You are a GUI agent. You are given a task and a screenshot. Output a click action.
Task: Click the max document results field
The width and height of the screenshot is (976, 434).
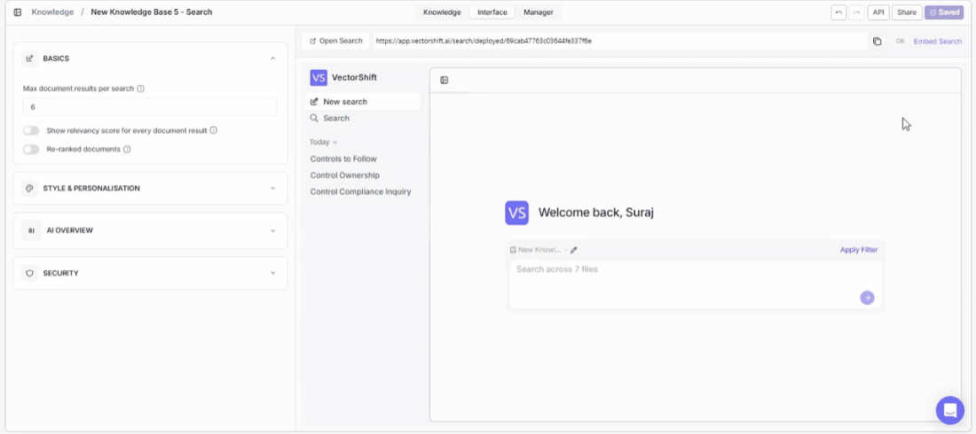click(x=150, y=107)
